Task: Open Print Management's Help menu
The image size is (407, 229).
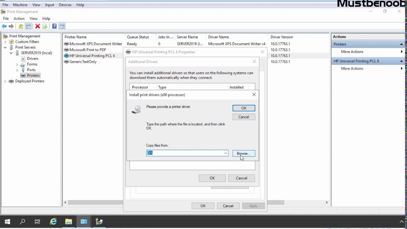Action: pos(46,18)
